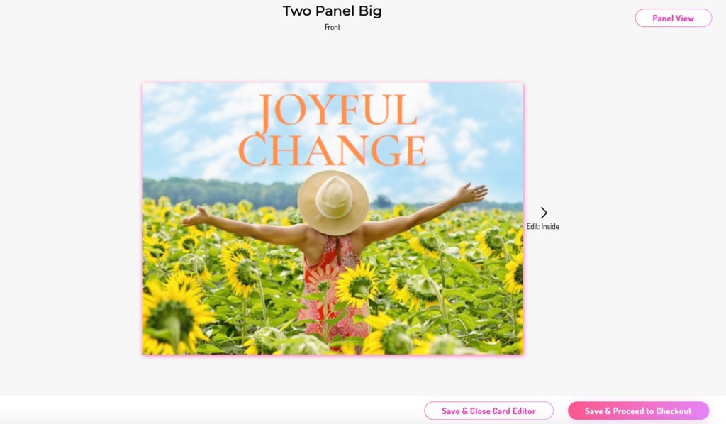Click the woman's raised right-side hand
The height and width of the screenshot is (424, 726).
(x=471, y=192)
